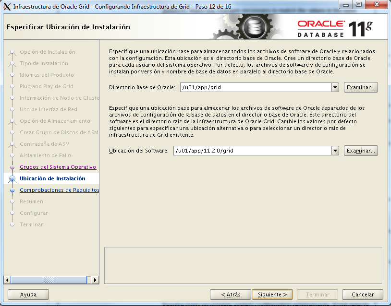The height and width of the screenshot is (306, 391).
Task: Browse for the Oracle base directory with Examinar
Action: (361, 87)
